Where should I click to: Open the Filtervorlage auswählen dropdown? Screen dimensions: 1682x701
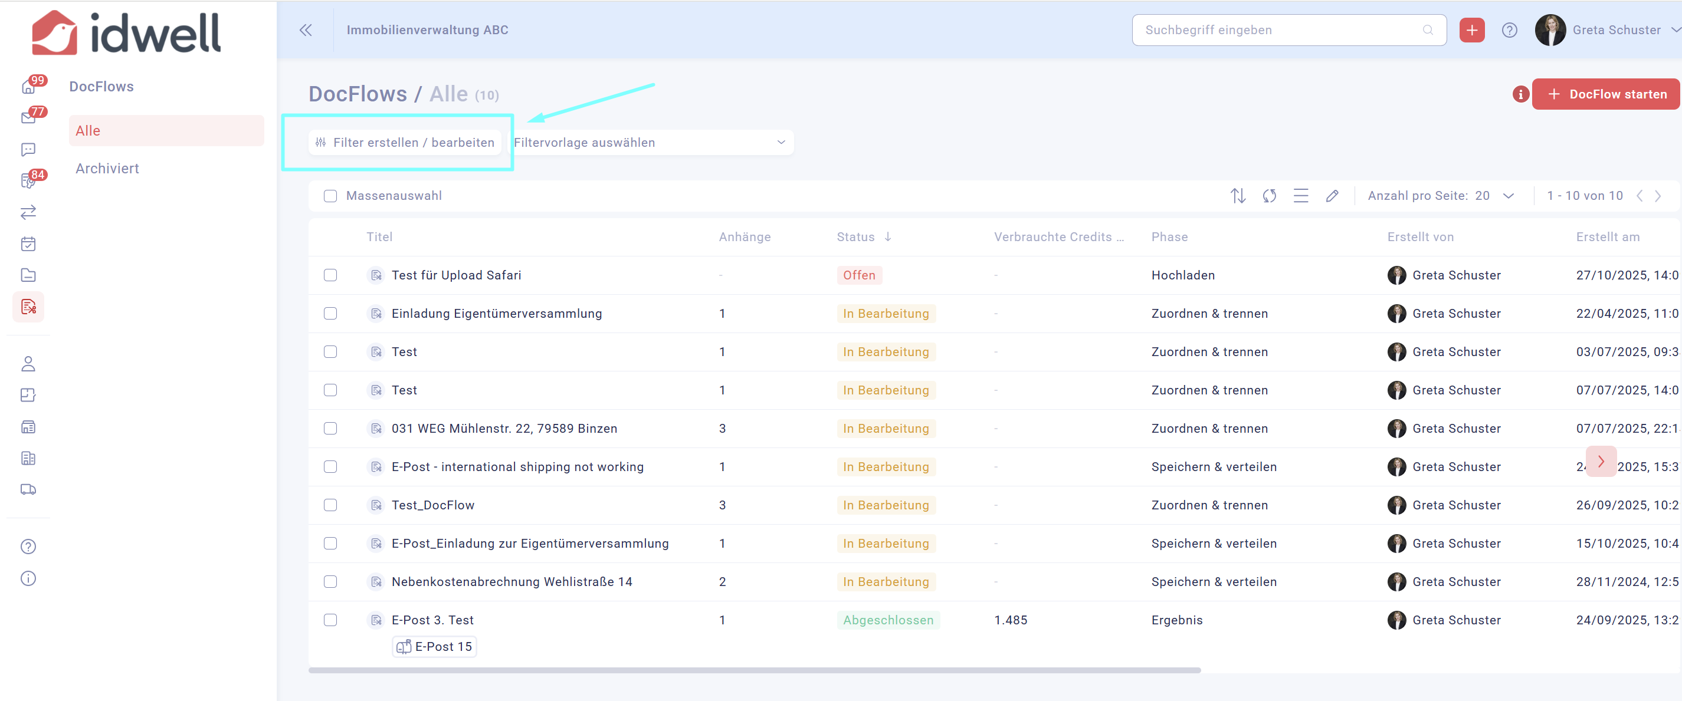[650, 142]
